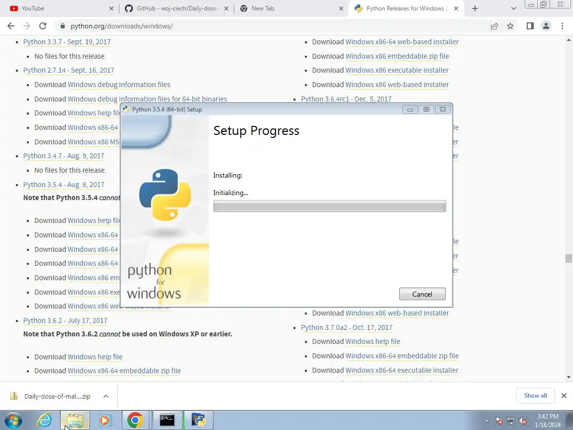Viewport: 573px width, 430px height.
Task: Open Python 3.4.7 - Aug. 9, 2017 link
Action: click(x=64, y=156)
